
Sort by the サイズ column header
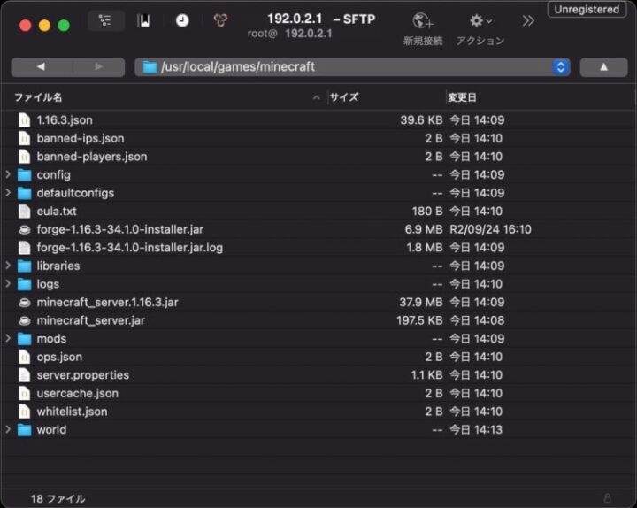point(344,97)
